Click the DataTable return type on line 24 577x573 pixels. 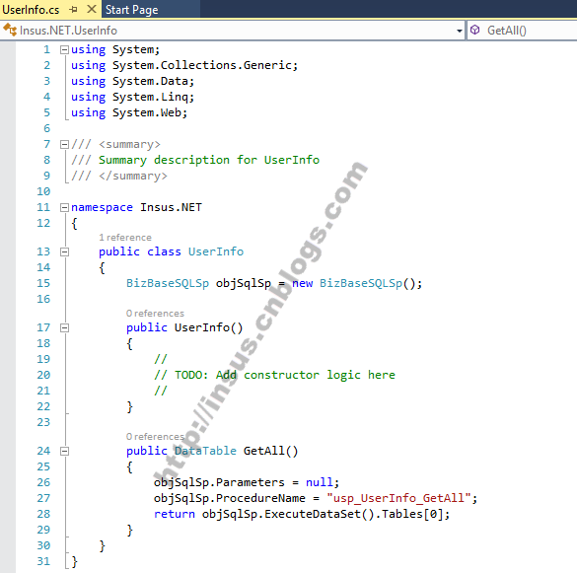pos(205,451)
